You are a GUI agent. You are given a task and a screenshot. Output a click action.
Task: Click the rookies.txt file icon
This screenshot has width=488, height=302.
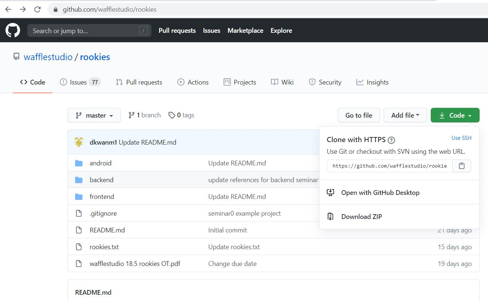pyautogui.click(x=79, y=247)
